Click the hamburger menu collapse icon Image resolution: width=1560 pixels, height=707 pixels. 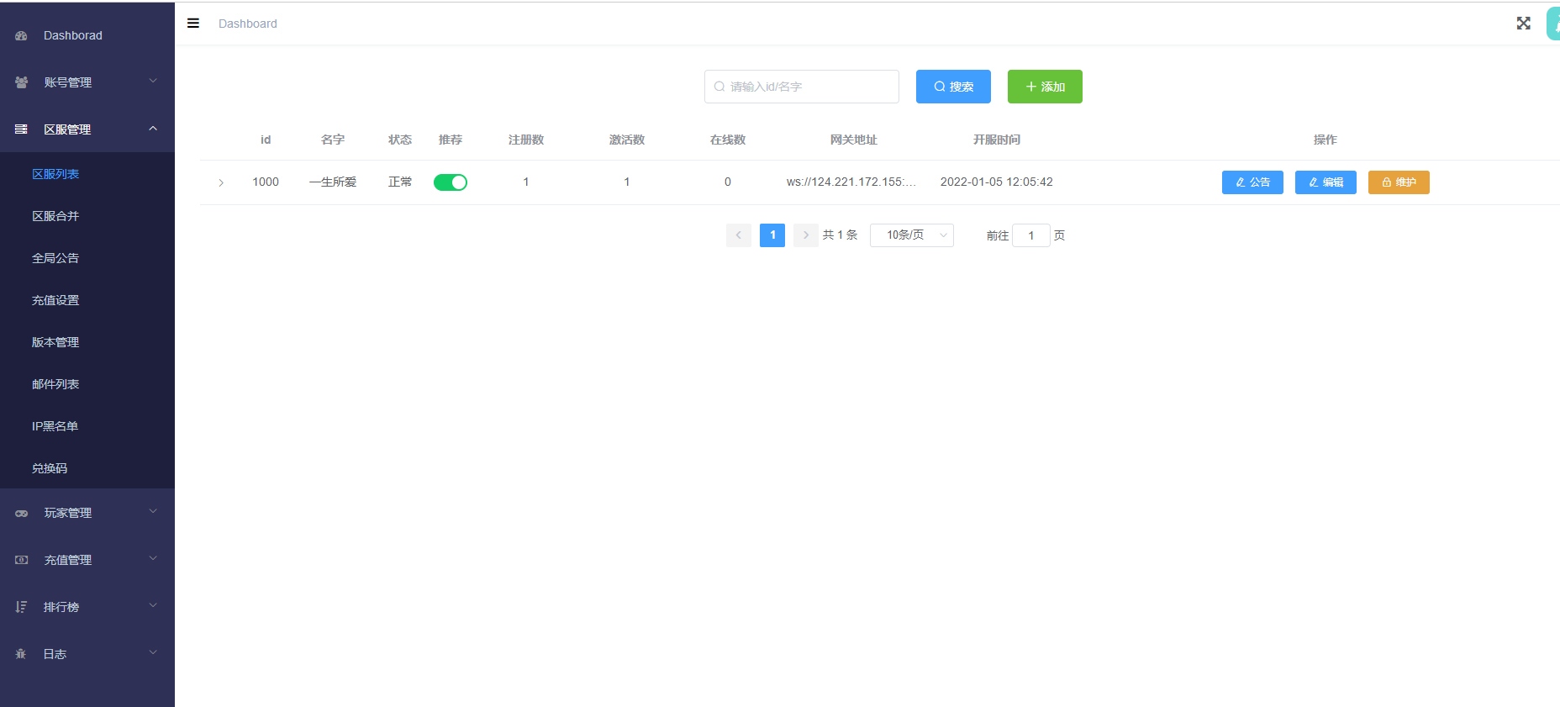193,24
